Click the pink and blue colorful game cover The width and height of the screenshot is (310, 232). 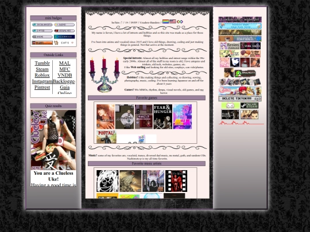coord(183,117)
